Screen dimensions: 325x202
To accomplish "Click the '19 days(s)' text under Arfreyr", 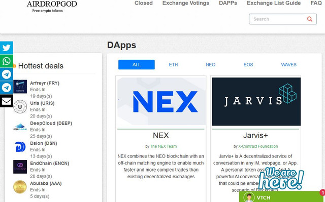I will coord(41,96).
